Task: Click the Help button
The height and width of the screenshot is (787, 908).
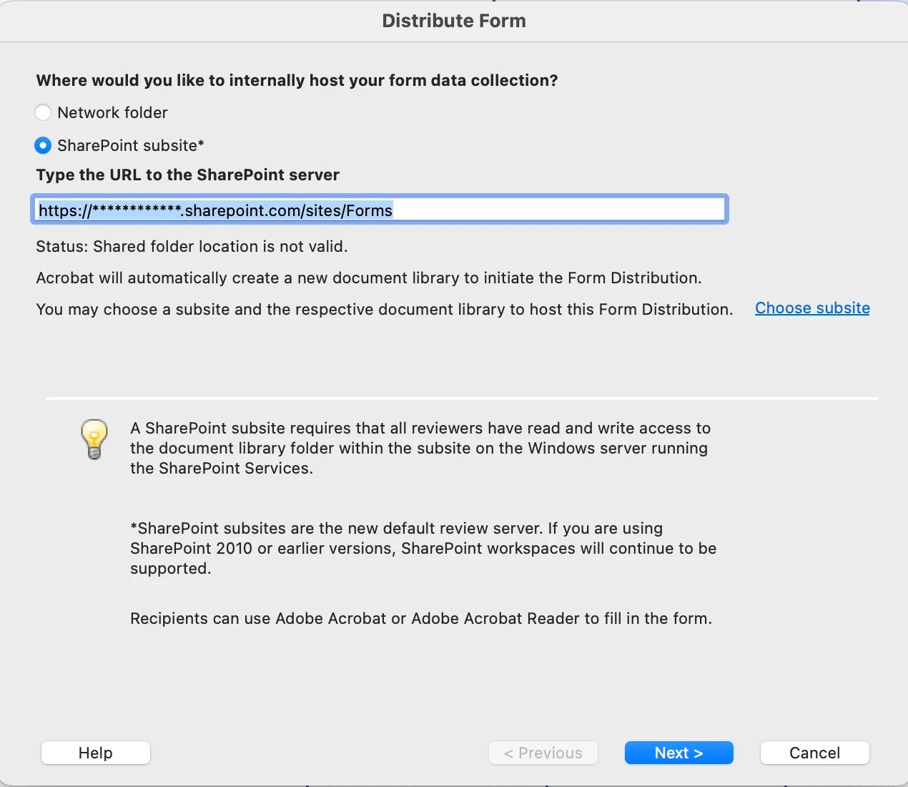Action: (96, 753)
